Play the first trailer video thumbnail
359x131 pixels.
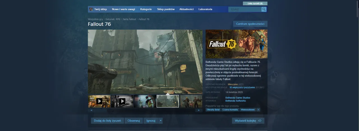click(99, 101)
